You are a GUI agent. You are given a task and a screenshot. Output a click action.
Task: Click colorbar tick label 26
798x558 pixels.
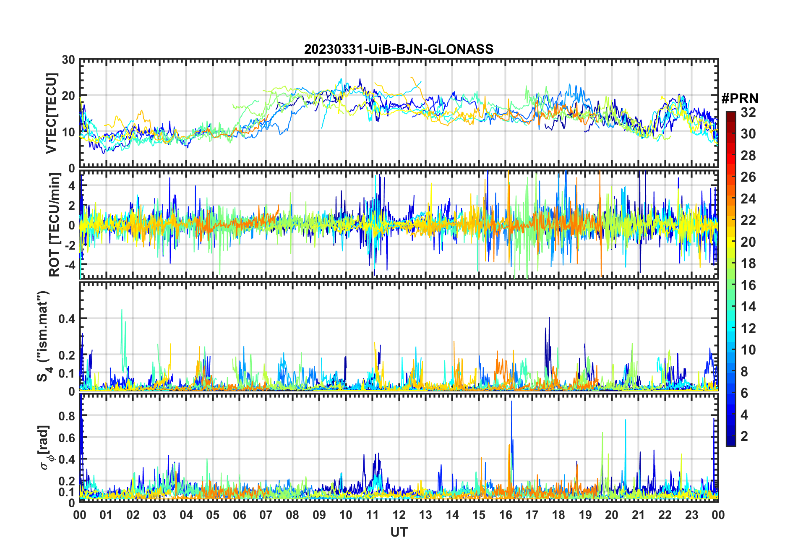click(748, 177)
